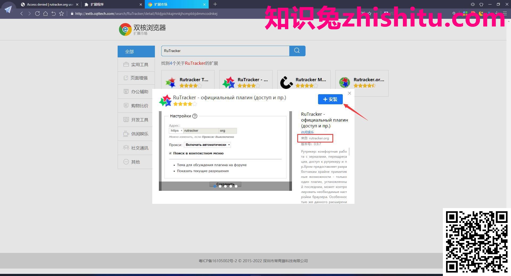Open the skin shirt icon in title bar
The width and height of the screenshot is (511, 276).
click(x=481, y=4)
